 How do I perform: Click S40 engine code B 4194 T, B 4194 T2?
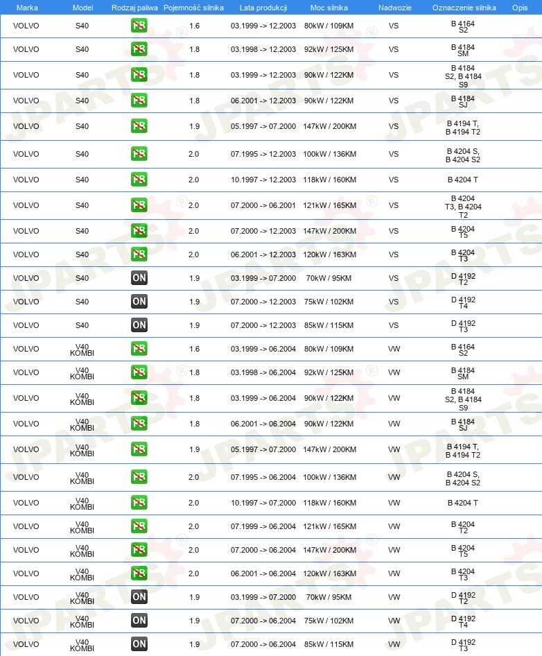[x=463, y=128]
